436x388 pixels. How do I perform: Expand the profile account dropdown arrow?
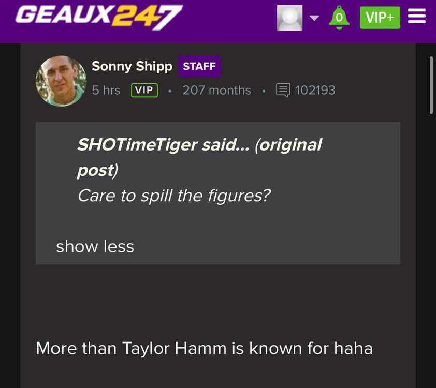314,18
